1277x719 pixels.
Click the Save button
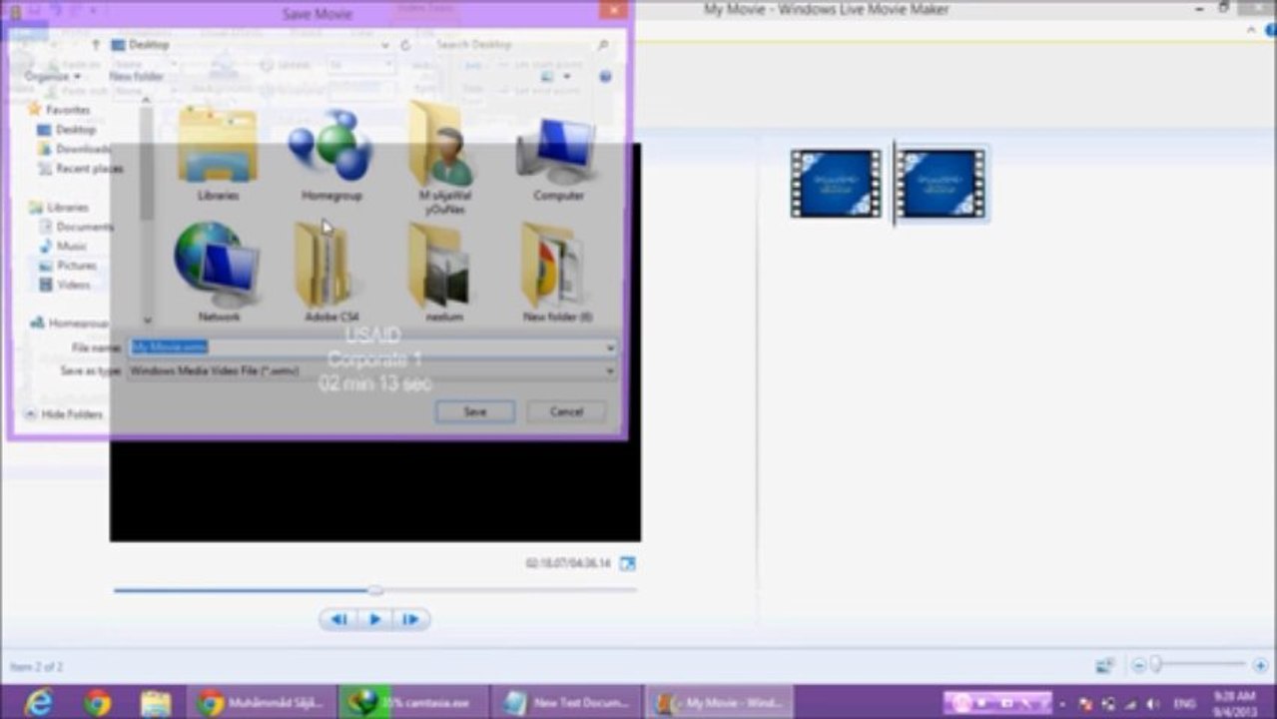(475, 411)
